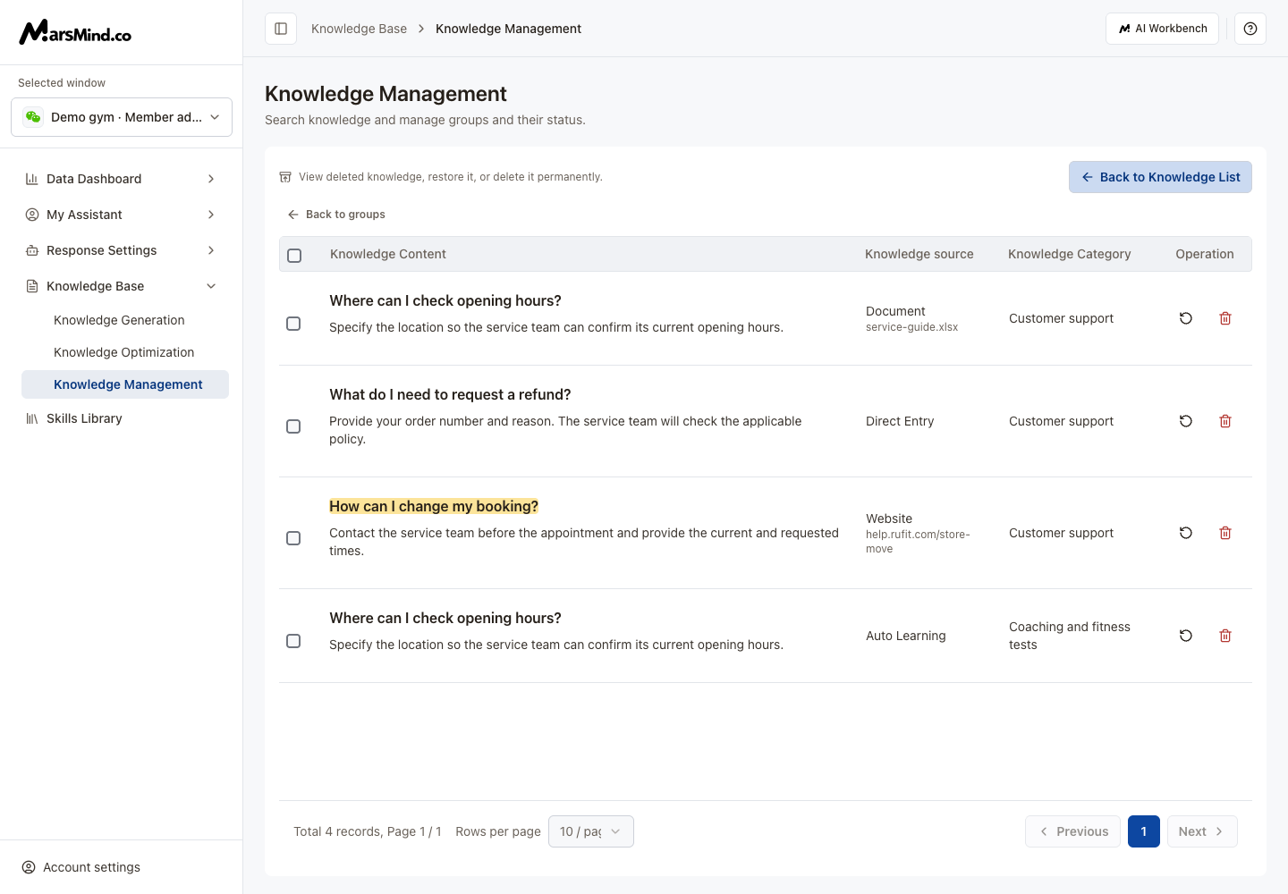
Task: Check the box for the service-guide.xlsx row
Action: (293, 324)
